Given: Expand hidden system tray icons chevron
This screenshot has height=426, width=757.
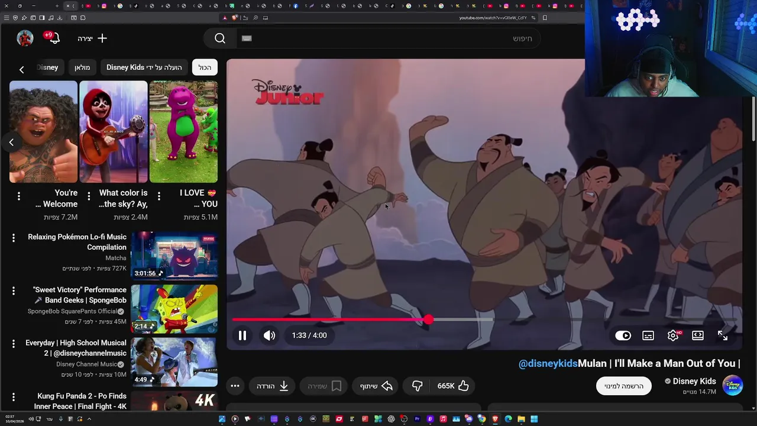Looking at the screenshot, I should (89, 419).
